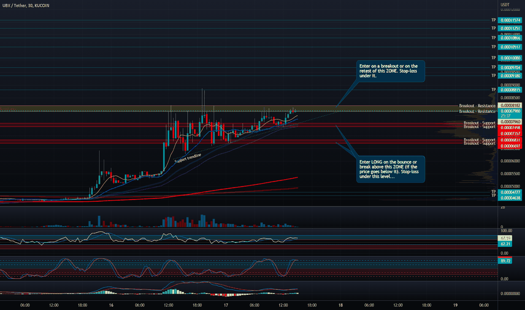Select the TP price label 0.00008815
This screenshot has width=525, height=310.
[510, 90]
